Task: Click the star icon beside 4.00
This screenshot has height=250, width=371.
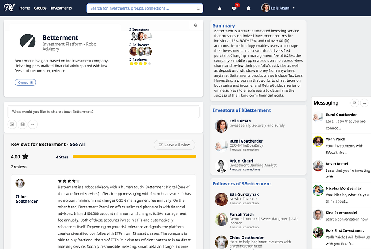Action: click(25, 156)
